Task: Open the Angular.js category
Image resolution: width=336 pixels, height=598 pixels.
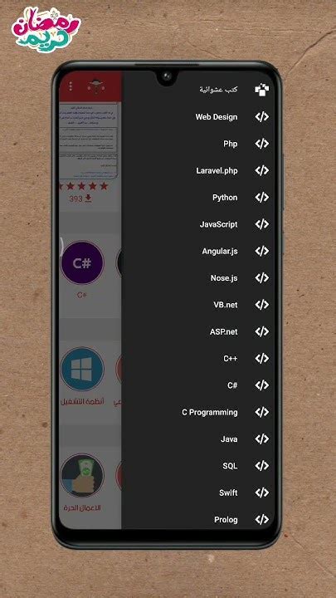Action: click(x=220, y=252)
